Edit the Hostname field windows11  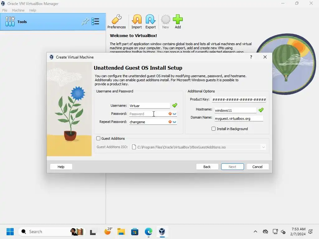236,110
